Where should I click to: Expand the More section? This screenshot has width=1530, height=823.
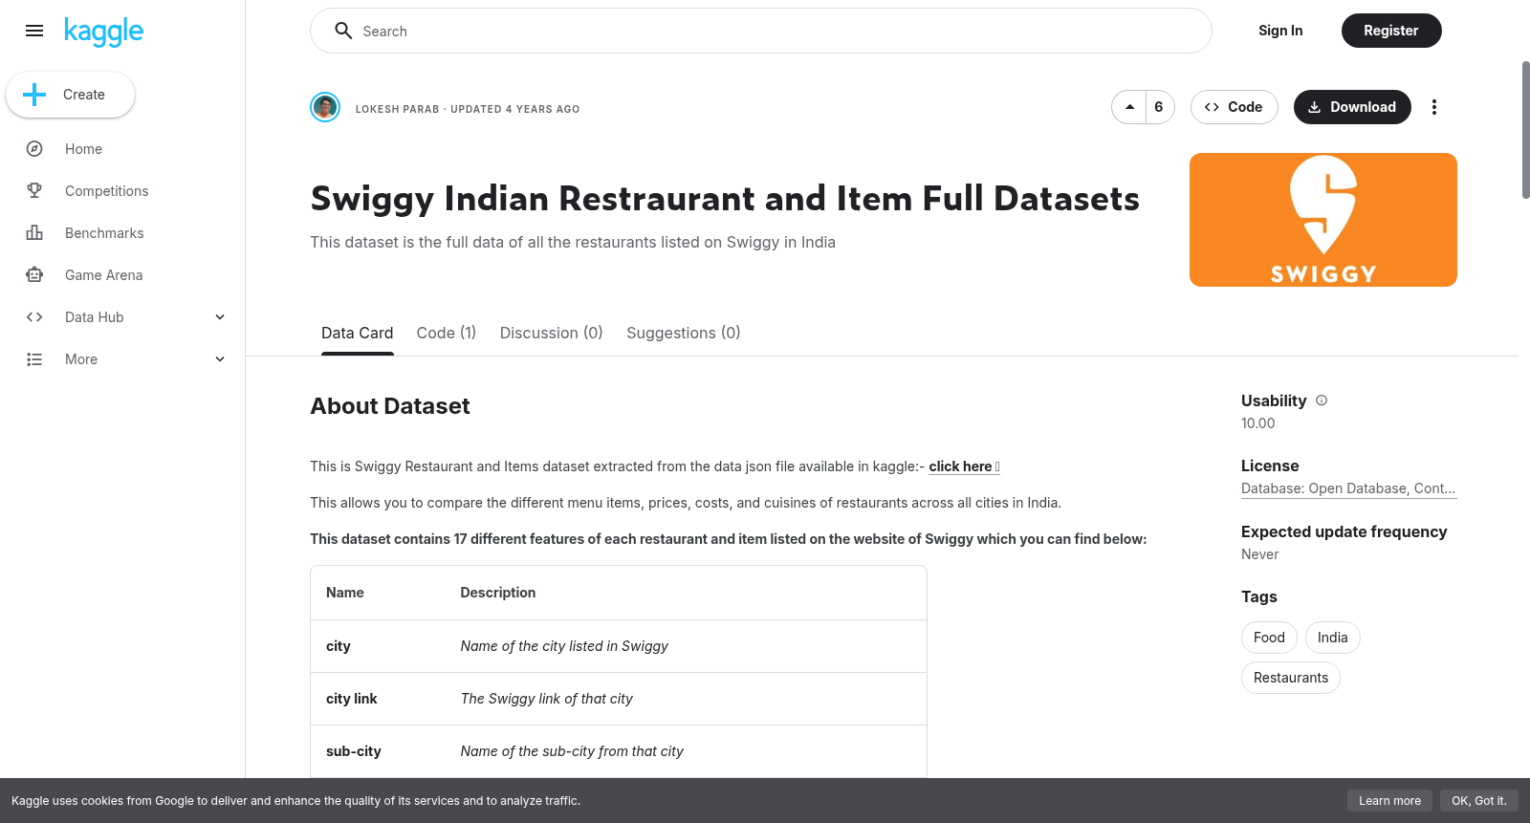point(220,359)
